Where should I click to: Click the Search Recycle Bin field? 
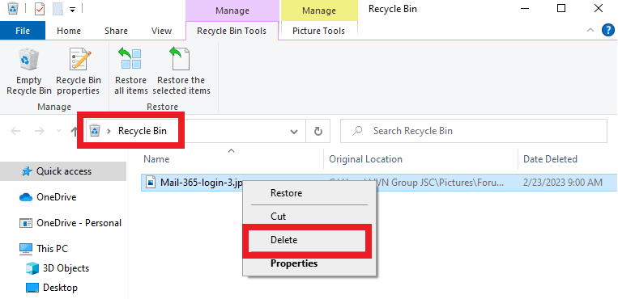click(x=474, y=131)
